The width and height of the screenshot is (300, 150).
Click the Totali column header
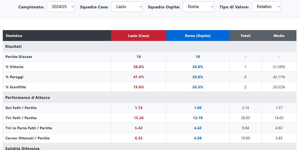point(245,36)
